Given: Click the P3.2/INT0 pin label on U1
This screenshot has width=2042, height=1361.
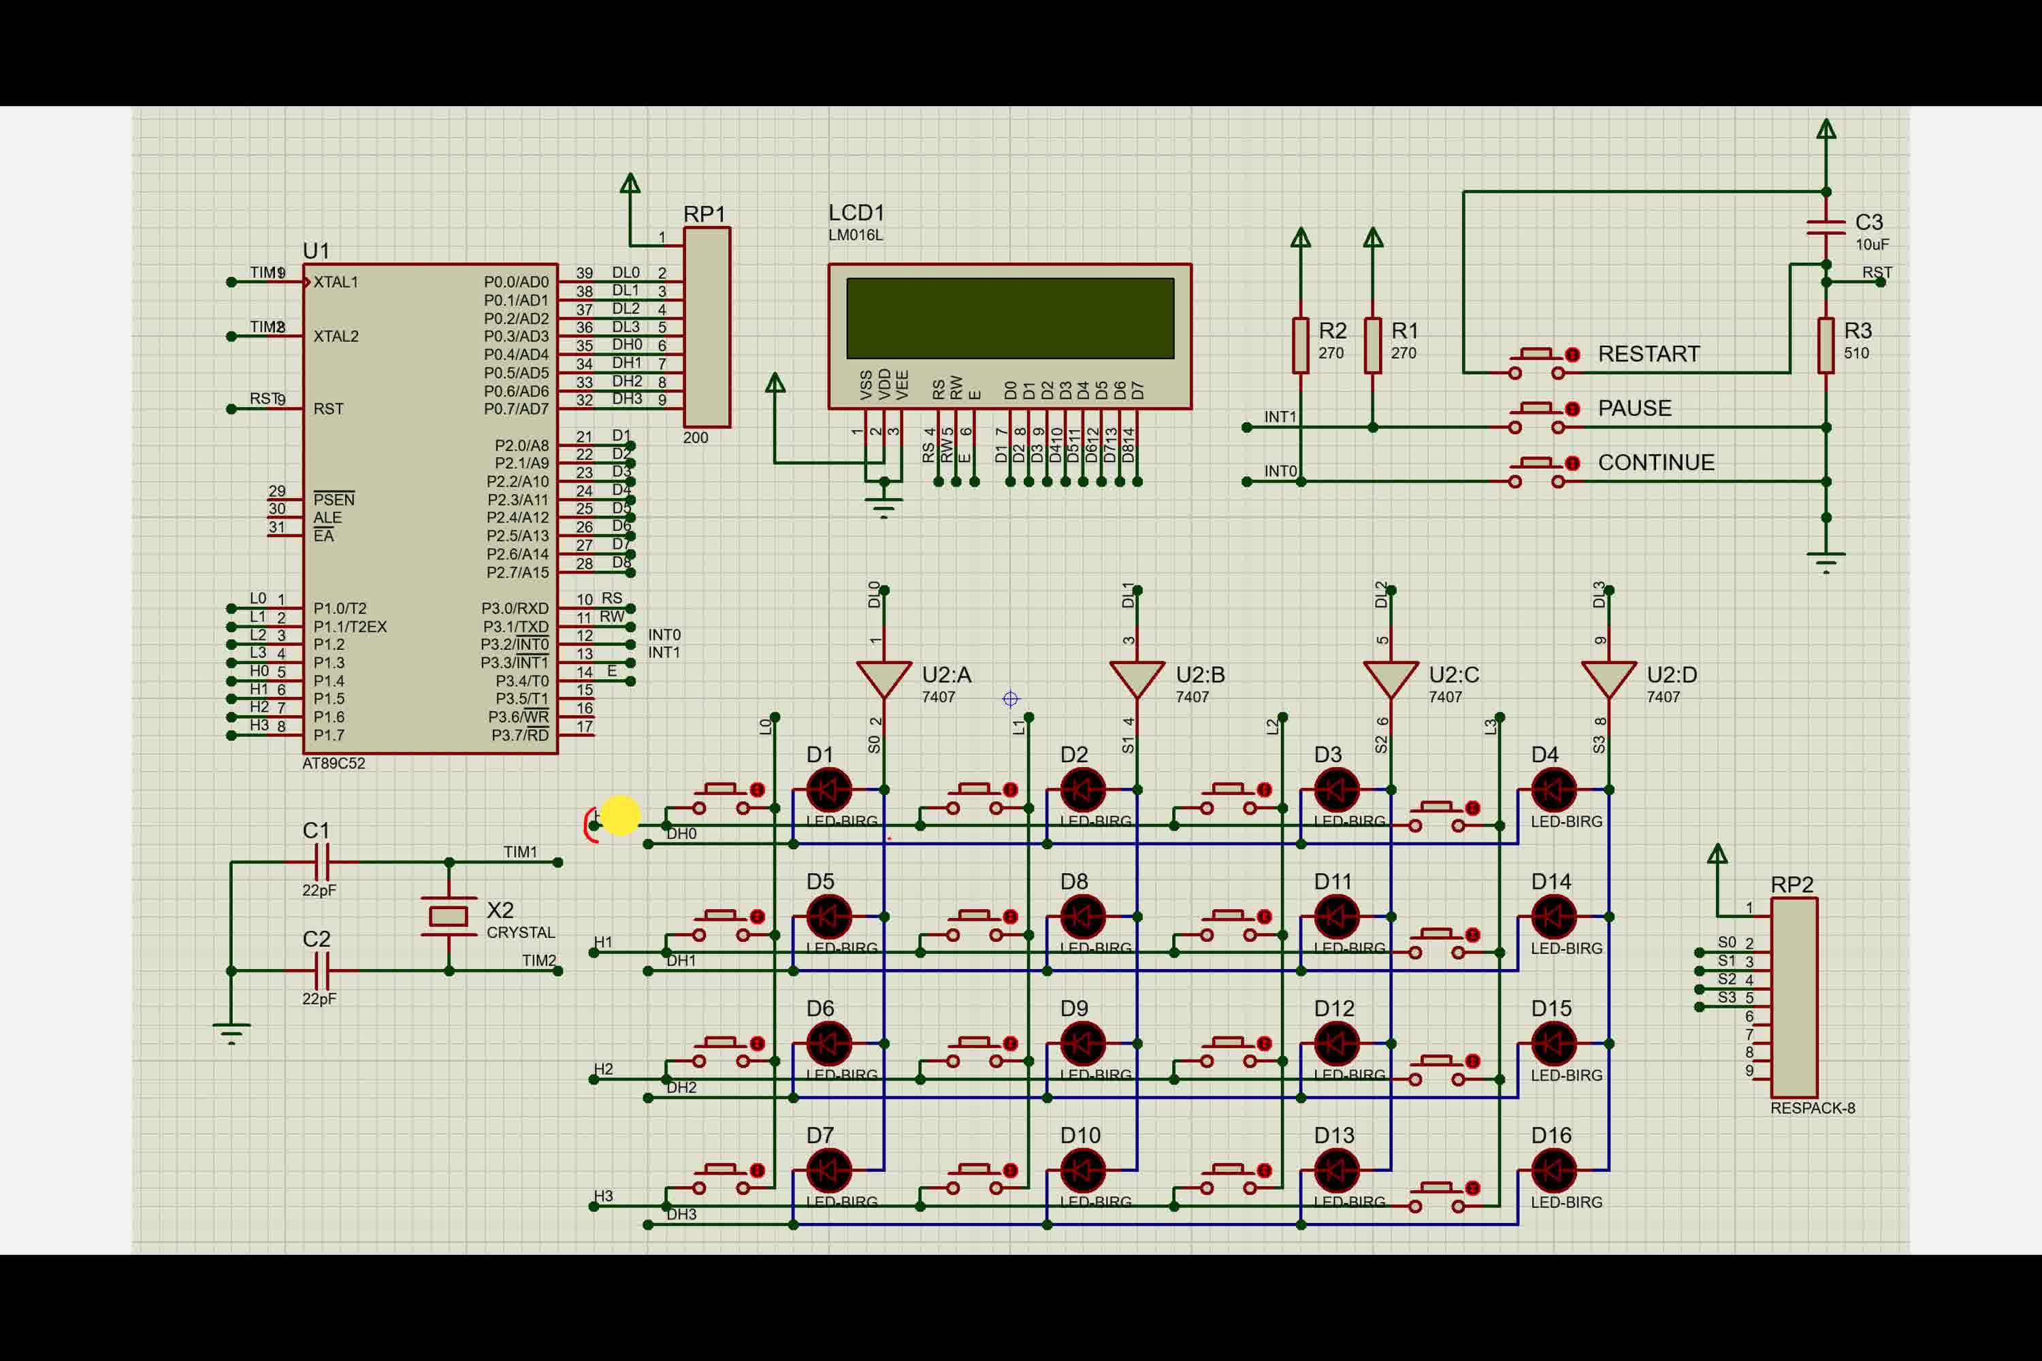Looking at the screenshot, I should (515, 644).
